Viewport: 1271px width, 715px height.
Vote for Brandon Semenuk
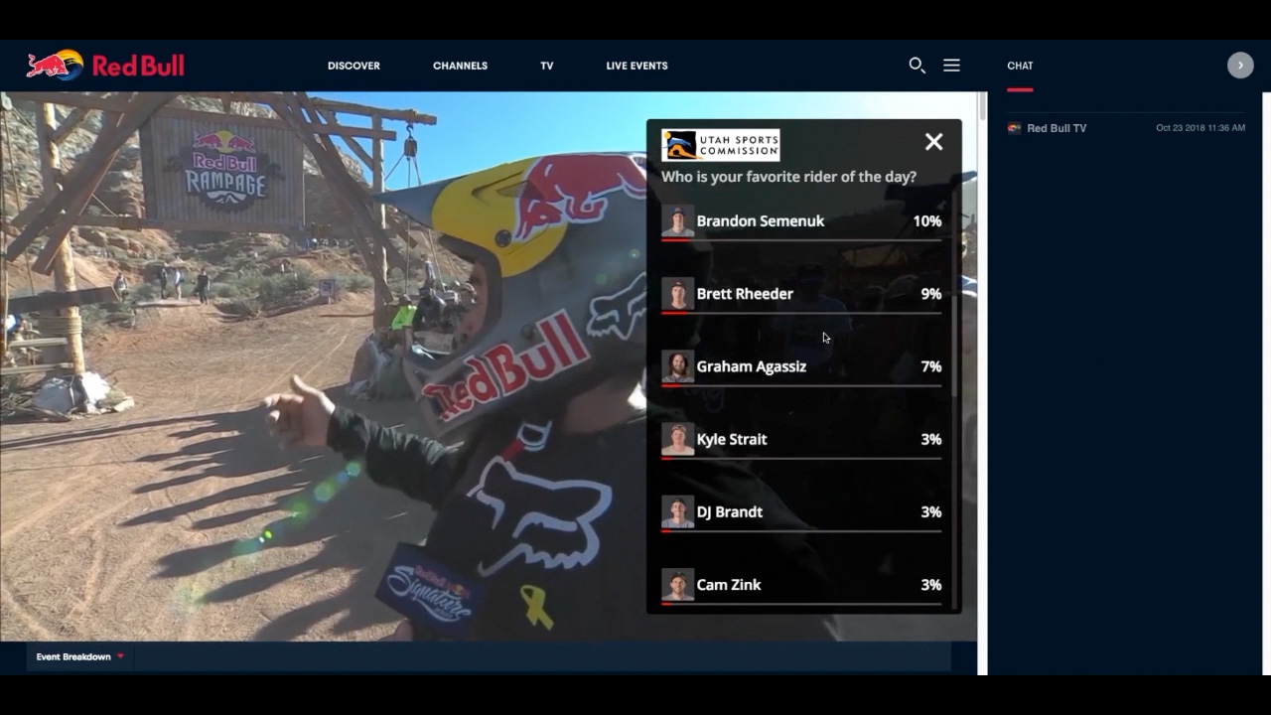801,222
